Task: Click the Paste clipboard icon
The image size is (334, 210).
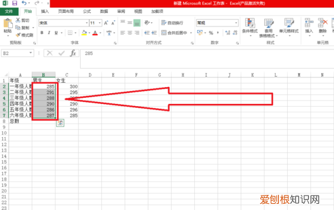Action: coord(8,23)
